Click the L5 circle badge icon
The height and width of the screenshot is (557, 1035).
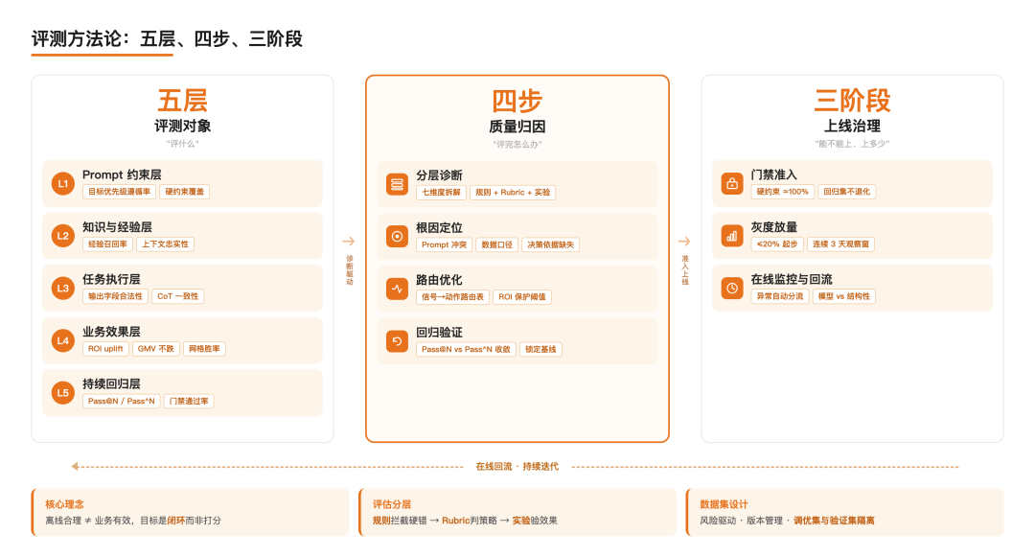click(62, 393)
